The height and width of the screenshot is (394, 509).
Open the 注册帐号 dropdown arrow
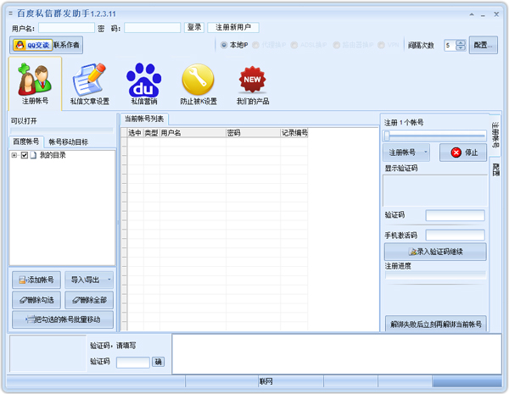pyautogui.click(x=425, y=153)
